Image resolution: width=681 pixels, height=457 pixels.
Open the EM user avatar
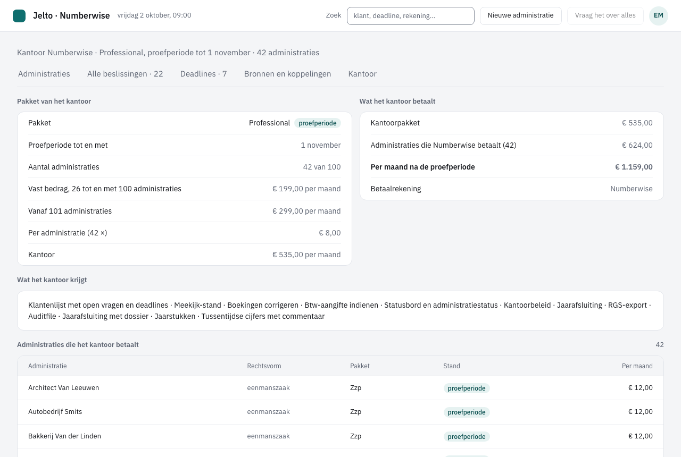pos(659,15)
